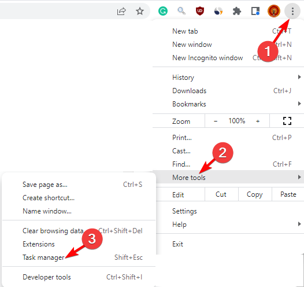The image size is (304, 287).
Task: Click the Cut button in Edit row
Action: click(221, 194)
